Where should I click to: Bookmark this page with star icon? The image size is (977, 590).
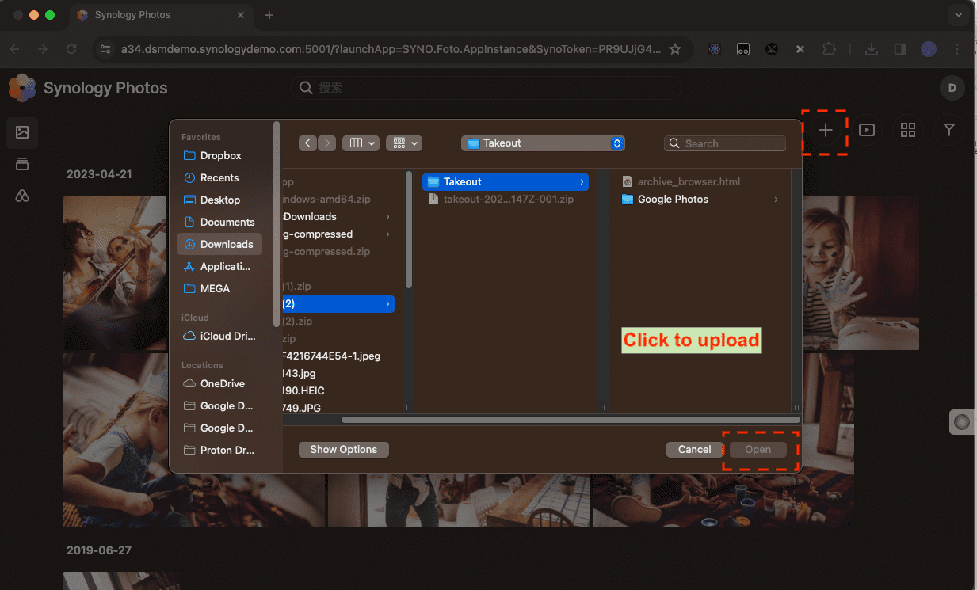tap(675, 49)
